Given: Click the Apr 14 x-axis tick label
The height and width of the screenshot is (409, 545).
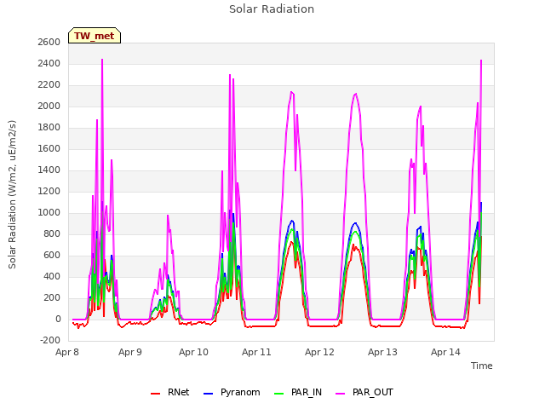Looking at the screenshot, I should coord(445,352).
